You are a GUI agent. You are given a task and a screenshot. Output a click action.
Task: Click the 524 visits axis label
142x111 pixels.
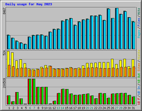(4, 53)
